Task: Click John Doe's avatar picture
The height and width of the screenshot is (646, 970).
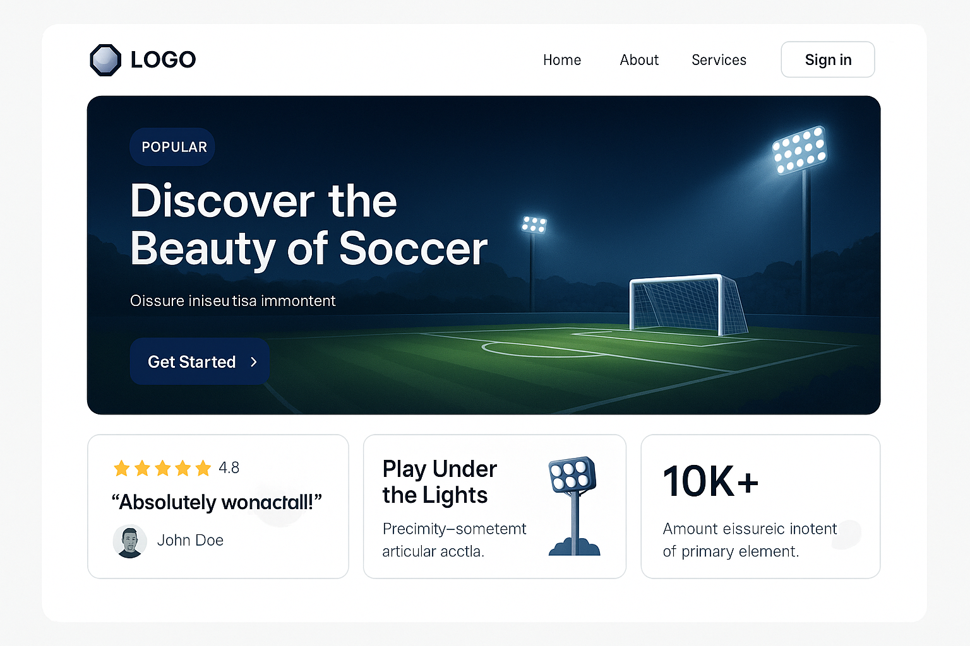Action: 130,541
